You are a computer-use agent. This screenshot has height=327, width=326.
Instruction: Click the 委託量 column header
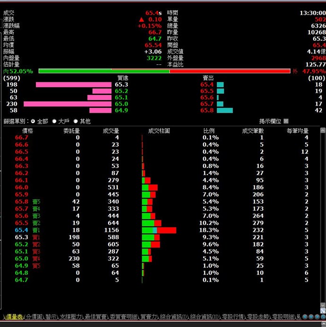[72, 131]
